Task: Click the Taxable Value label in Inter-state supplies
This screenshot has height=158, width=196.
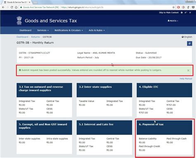Action: (86, 101)
